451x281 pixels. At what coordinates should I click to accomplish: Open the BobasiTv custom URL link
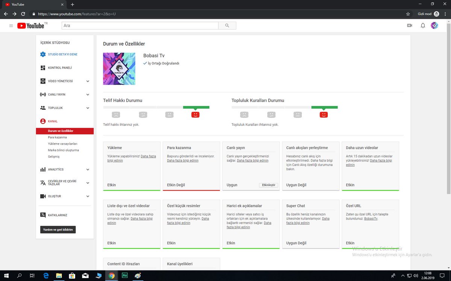tap(371, 218)
